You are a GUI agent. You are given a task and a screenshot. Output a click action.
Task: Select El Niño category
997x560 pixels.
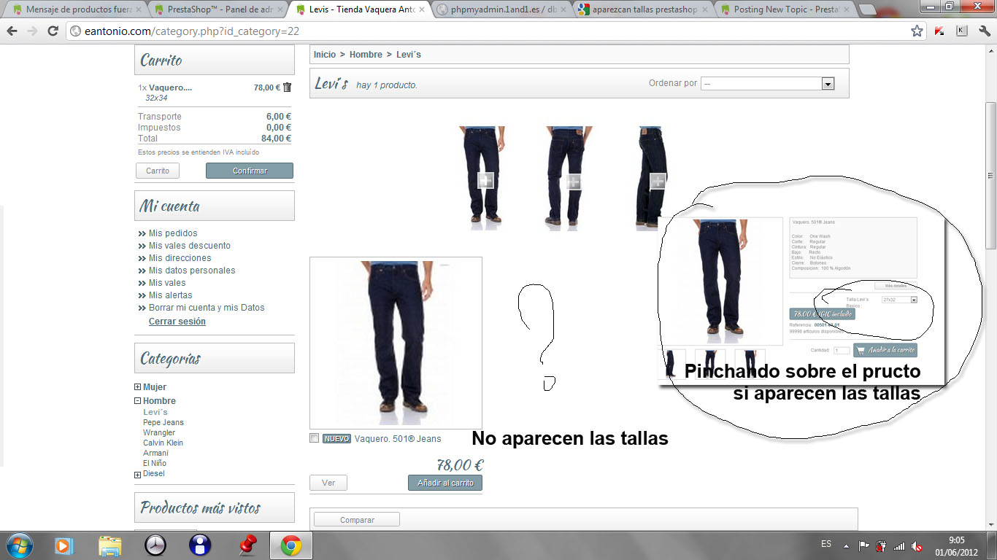click(x=155, y=463)
